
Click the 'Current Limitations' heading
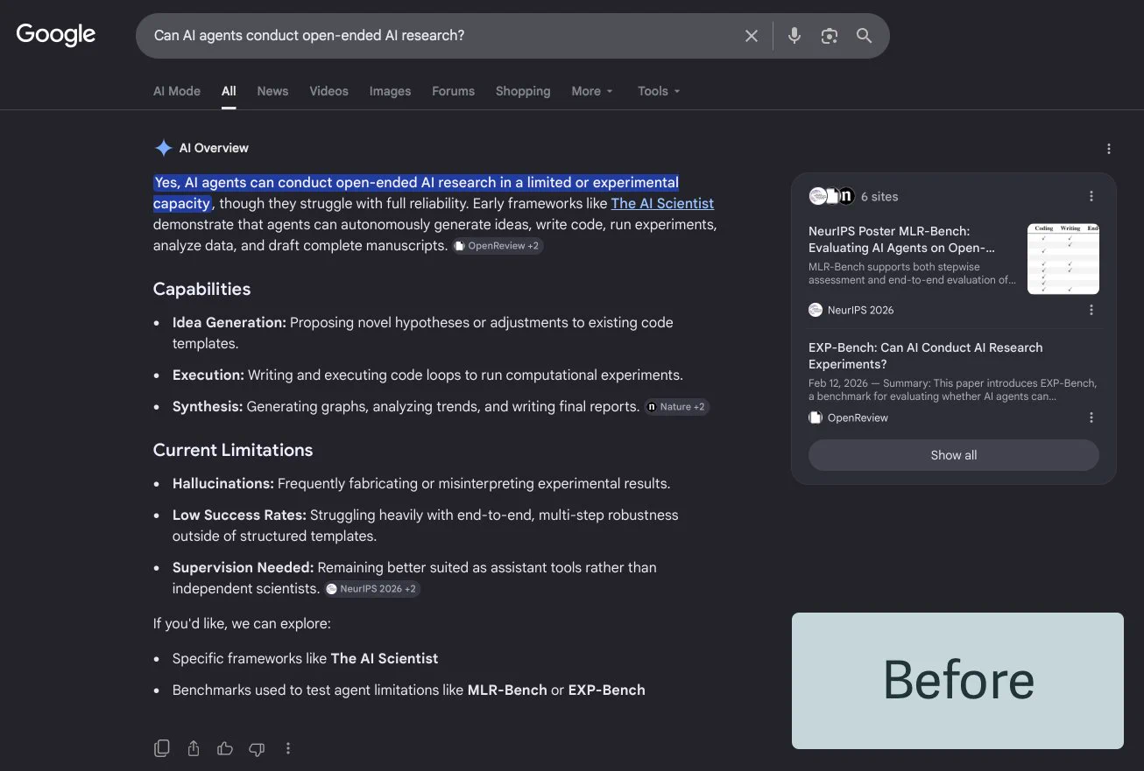click(233, 450)
